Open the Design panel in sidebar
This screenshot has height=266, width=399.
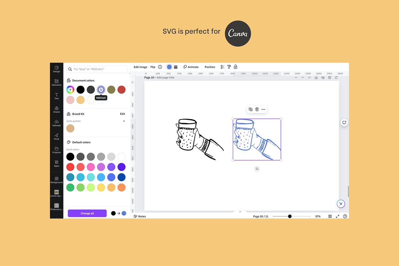pyautogui.click(x=57, y=69)
